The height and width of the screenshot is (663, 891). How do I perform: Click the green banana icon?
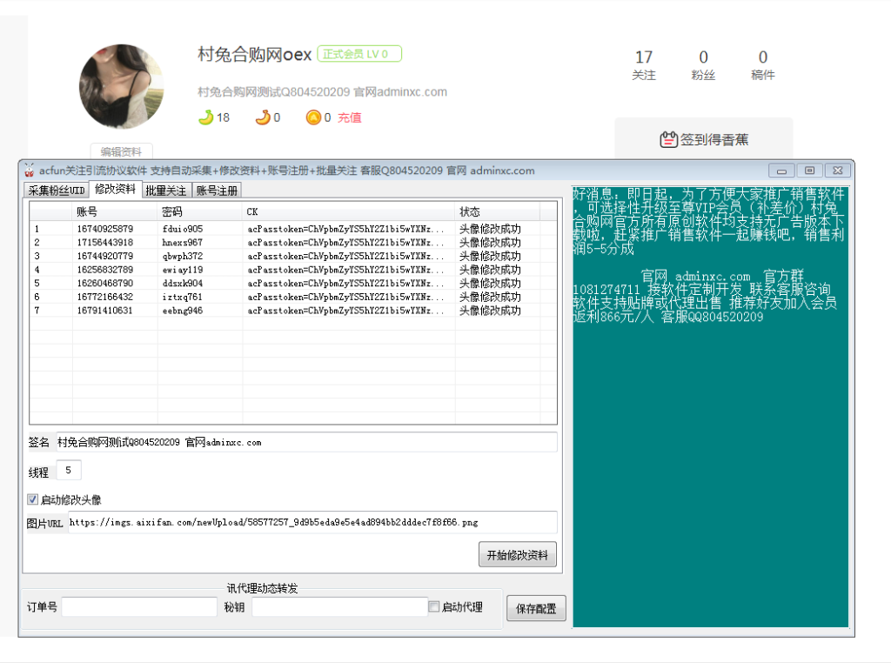(x=205, y=117)
